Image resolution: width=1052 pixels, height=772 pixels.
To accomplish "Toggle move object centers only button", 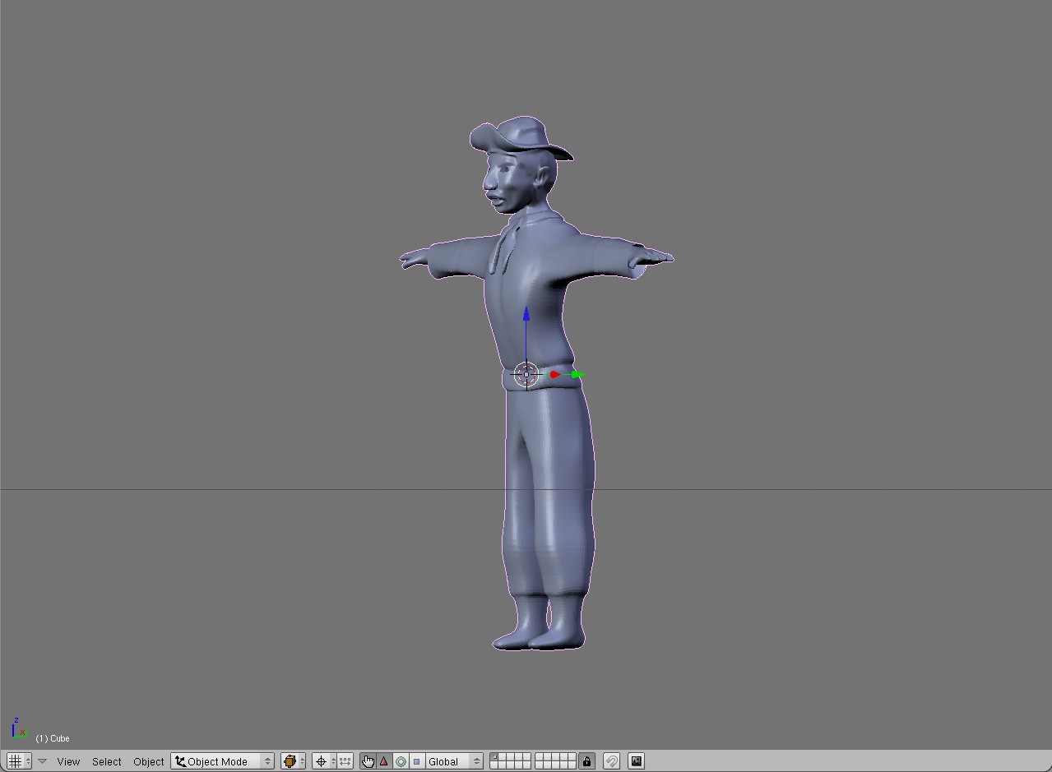I will (345, 761).
